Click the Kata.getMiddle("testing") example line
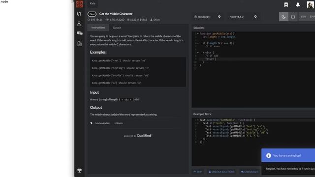This screenshot has width=315, height=177. pyautogui.click(x=120, y=68)
